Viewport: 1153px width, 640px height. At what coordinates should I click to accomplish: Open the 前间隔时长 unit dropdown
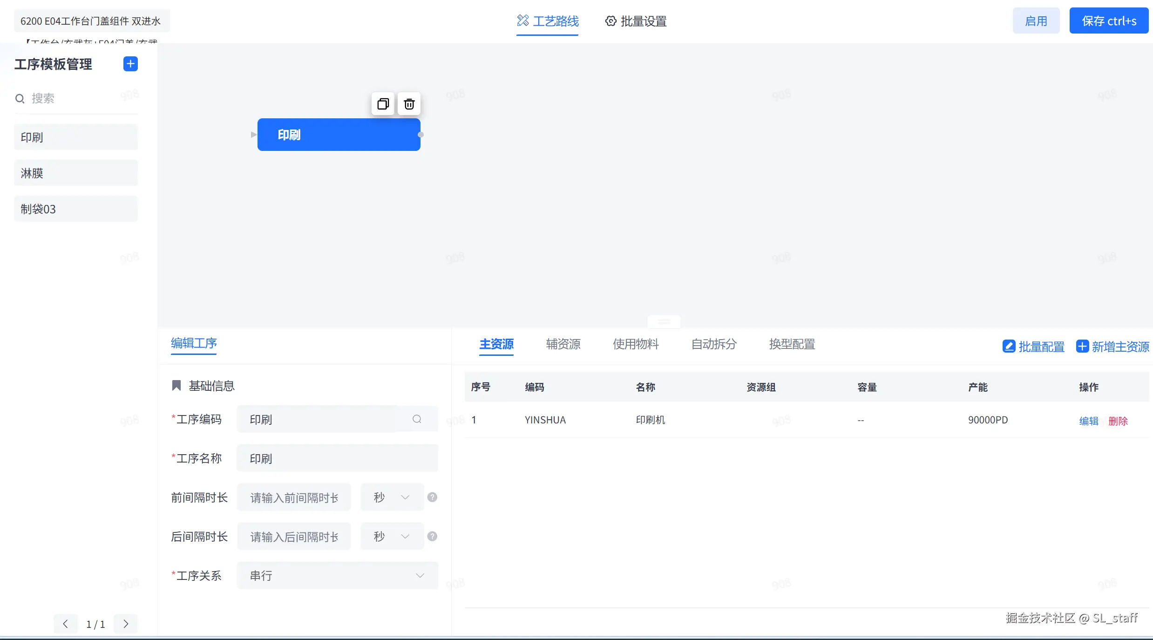(x=392, y=497)
